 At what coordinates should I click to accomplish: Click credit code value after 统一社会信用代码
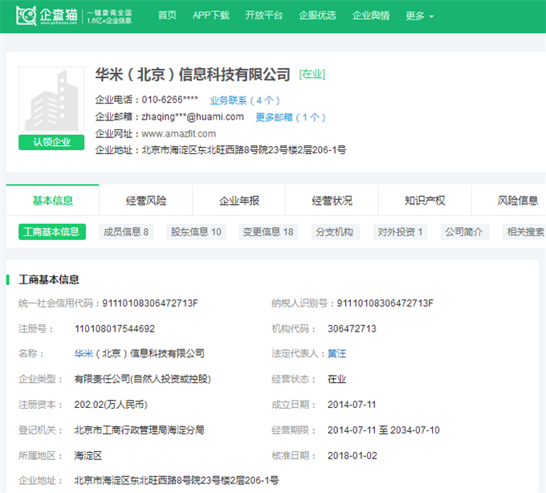(x=150, y=304)
